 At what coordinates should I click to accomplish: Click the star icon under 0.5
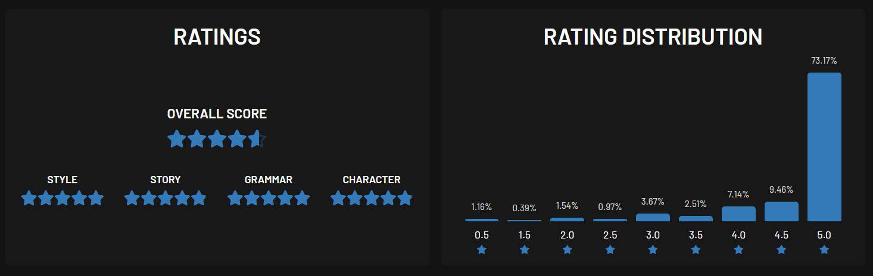(482, 250)
